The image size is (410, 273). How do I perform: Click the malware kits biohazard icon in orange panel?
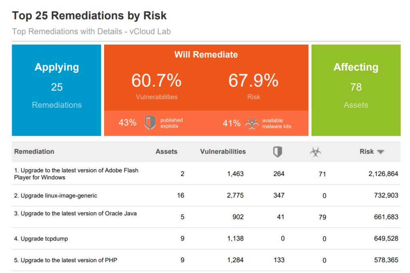(251, 123)
